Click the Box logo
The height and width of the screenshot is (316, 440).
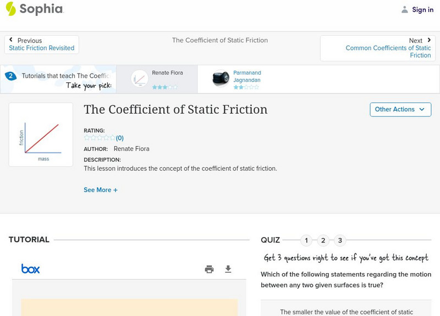(x=31, y=269)
